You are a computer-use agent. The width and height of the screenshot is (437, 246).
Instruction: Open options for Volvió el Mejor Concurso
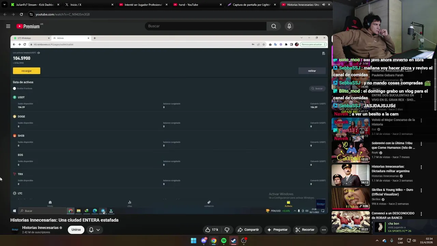click(x=421, y=120)
